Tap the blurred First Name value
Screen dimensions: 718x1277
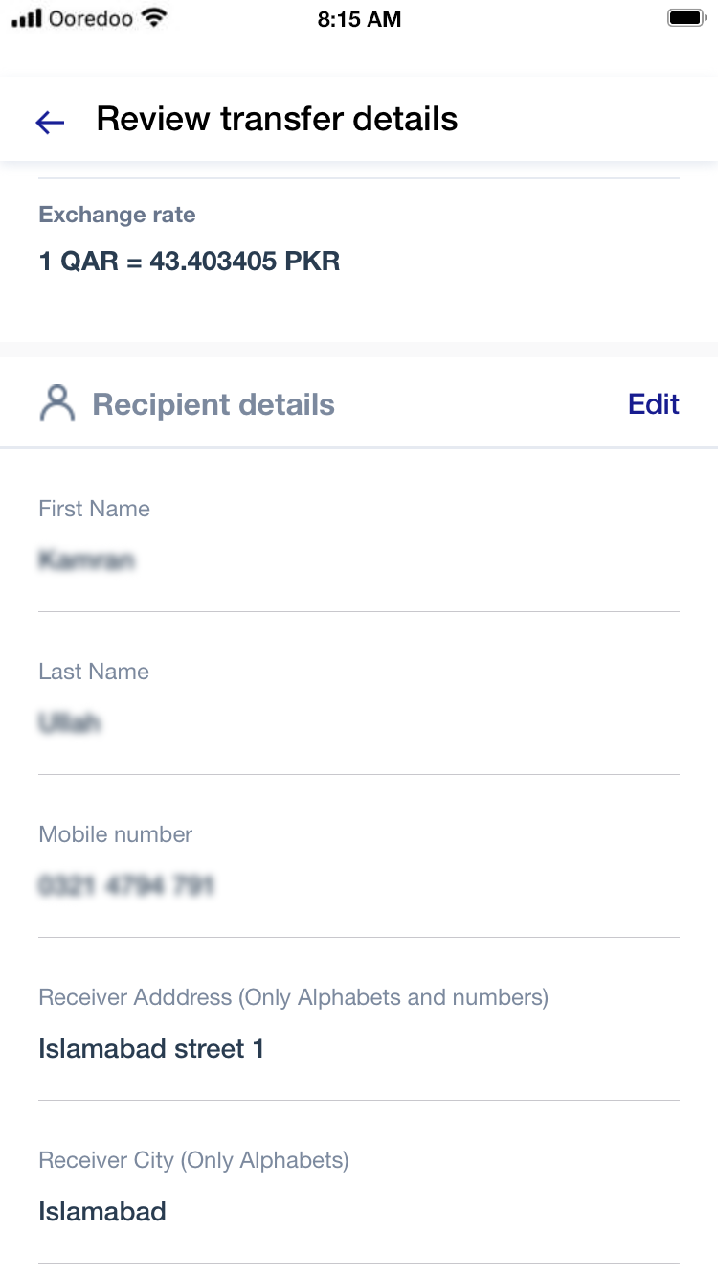click(86, 559)
